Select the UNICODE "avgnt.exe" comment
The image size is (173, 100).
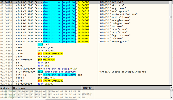pos(112,8)
